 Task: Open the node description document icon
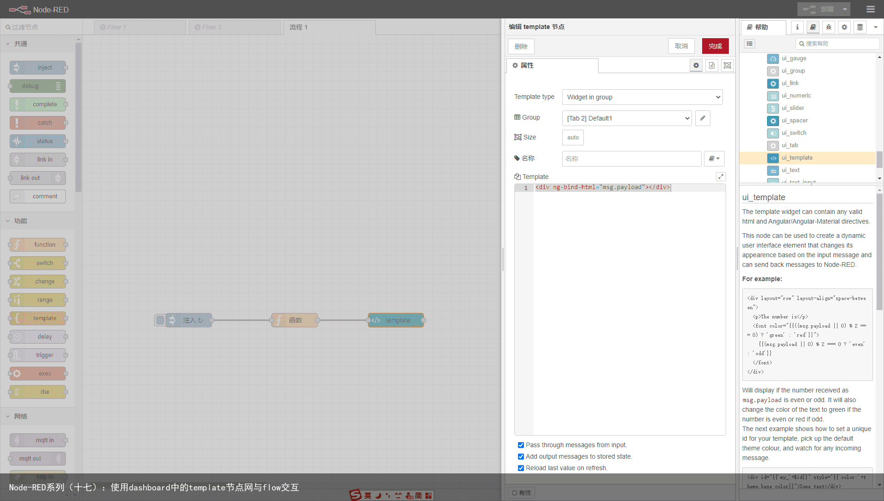click(x=712, y=65)
